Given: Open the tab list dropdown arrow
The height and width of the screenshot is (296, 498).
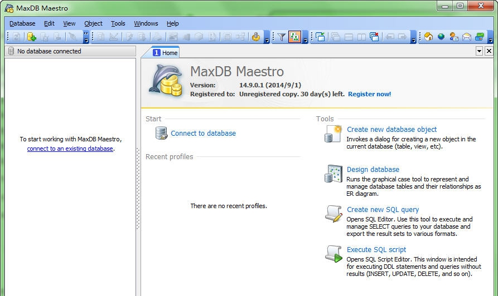Looking at the screenshot, I should click(x=479, y=51).
